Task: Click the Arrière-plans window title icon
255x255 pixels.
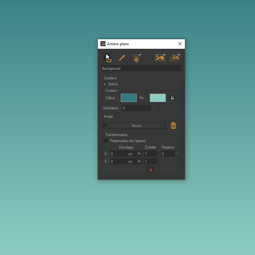Action: pyautogui.click(x=103, y=44)
